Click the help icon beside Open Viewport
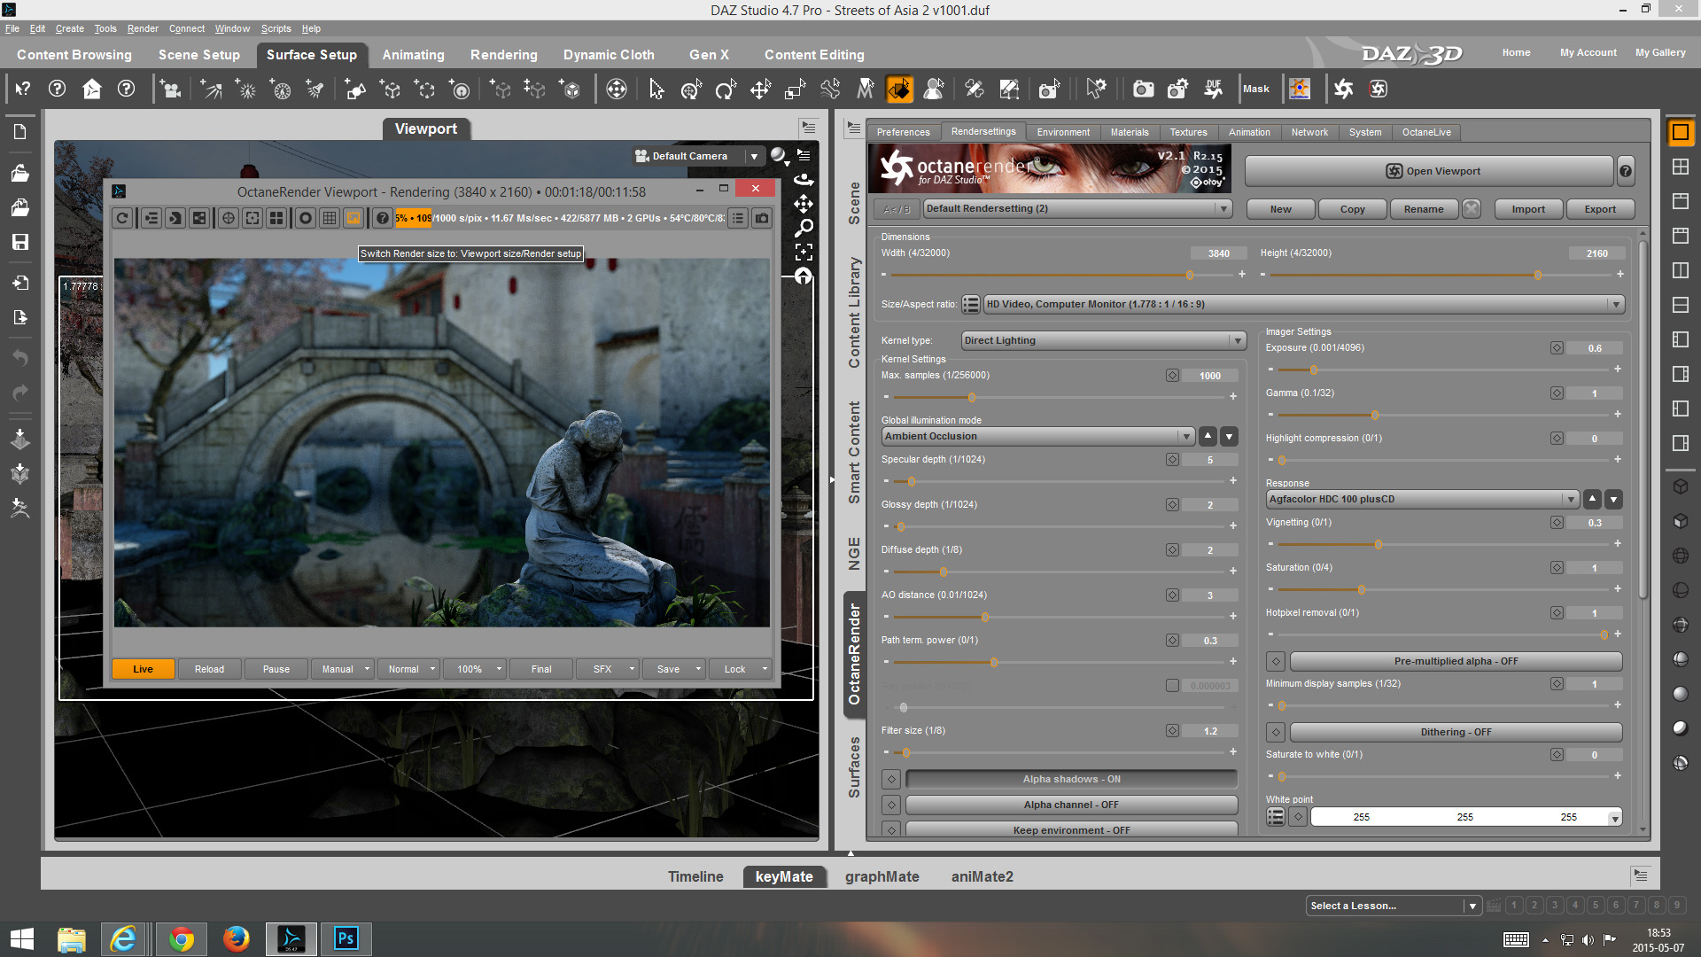This screenshot has height=957, width=1701. [x=1626, y=171]
